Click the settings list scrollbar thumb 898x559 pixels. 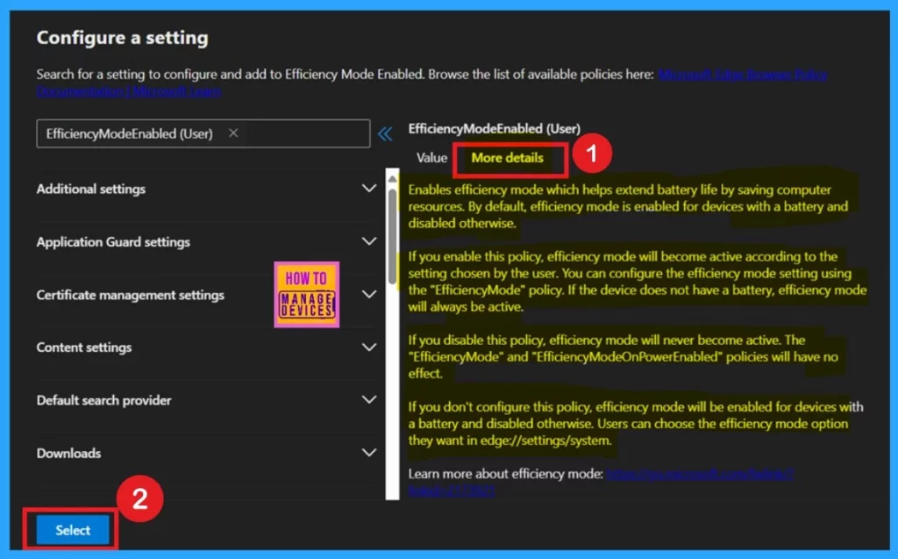coord(392,236)
